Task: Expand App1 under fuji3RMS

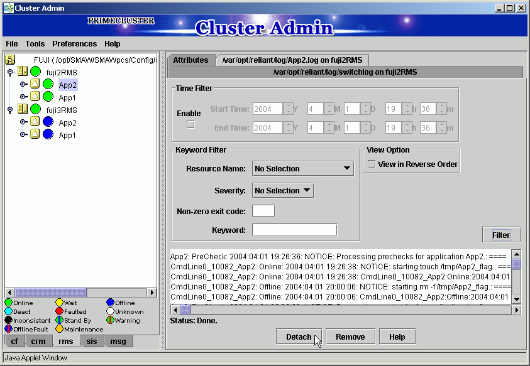Action: pos(23,134)
